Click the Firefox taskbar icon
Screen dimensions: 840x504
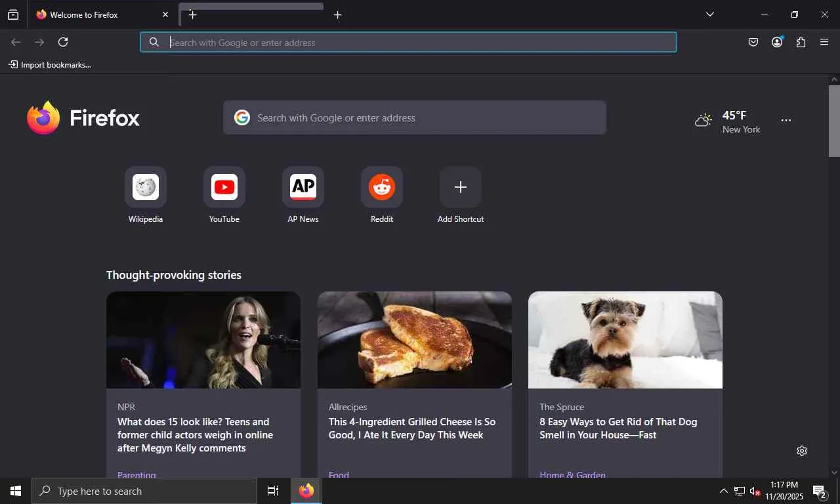306,491
